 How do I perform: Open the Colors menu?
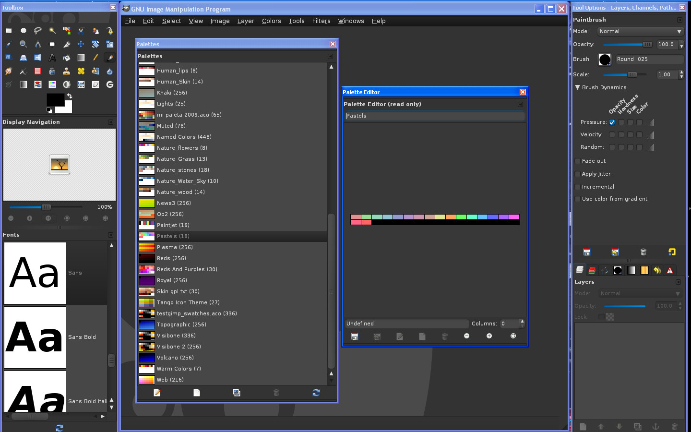tap(271, 21)
